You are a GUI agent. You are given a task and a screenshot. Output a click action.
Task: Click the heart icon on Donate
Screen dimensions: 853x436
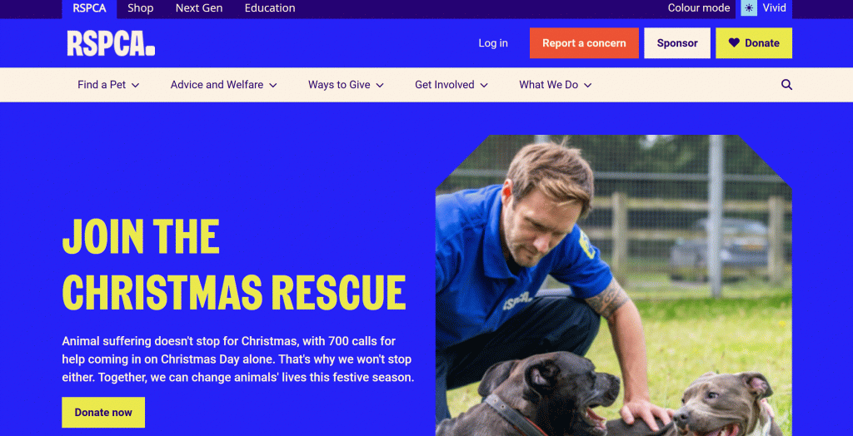tap(734, 42)
